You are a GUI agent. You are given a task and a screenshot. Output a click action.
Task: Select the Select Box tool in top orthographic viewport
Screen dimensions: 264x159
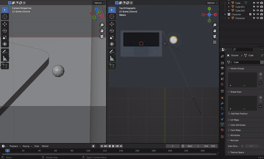pos(112,10)
